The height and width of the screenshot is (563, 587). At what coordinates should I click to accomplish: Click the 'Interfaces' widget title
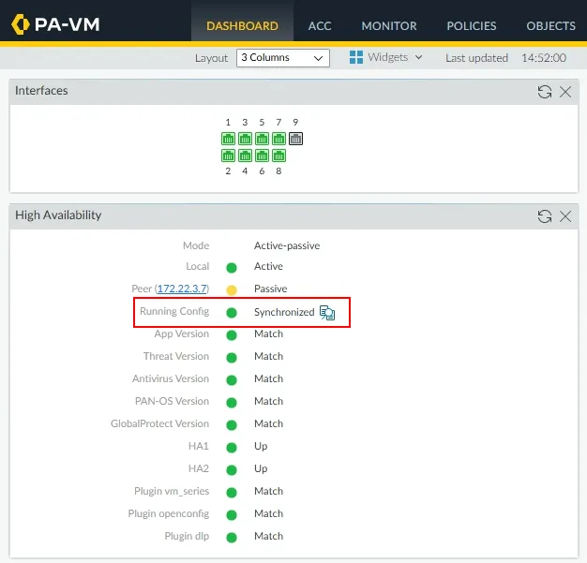pos(41,91)
